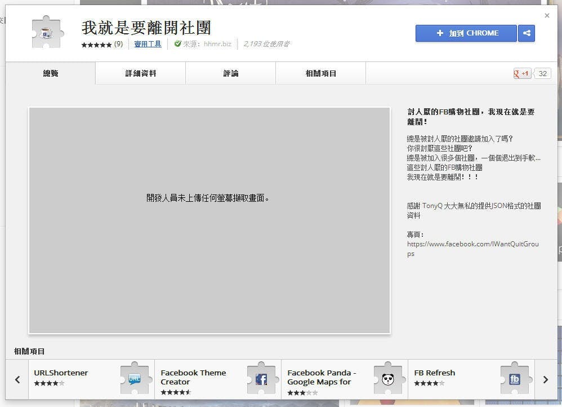The image size is (562, 407).
Task: Open the 實用工具 category link
Action: 148,44
